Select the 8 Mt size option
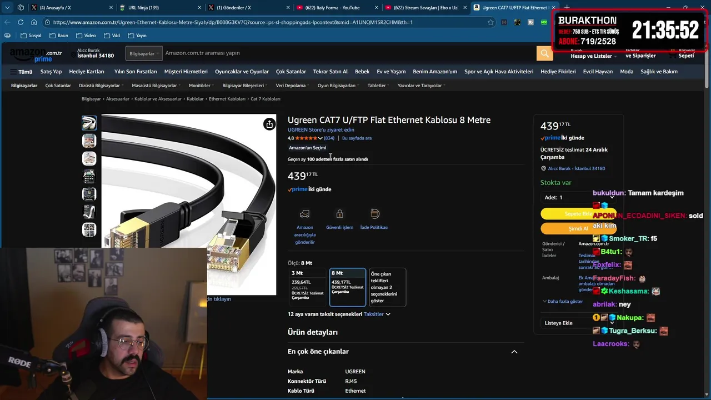 [x=348, y=287]
